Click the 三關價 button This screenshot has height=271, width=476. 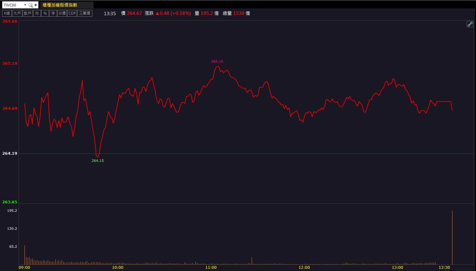coord(84,13)
